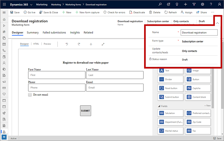Click the Save icon in command bar
Screen dimensions: 224x141
click(12, 12)
